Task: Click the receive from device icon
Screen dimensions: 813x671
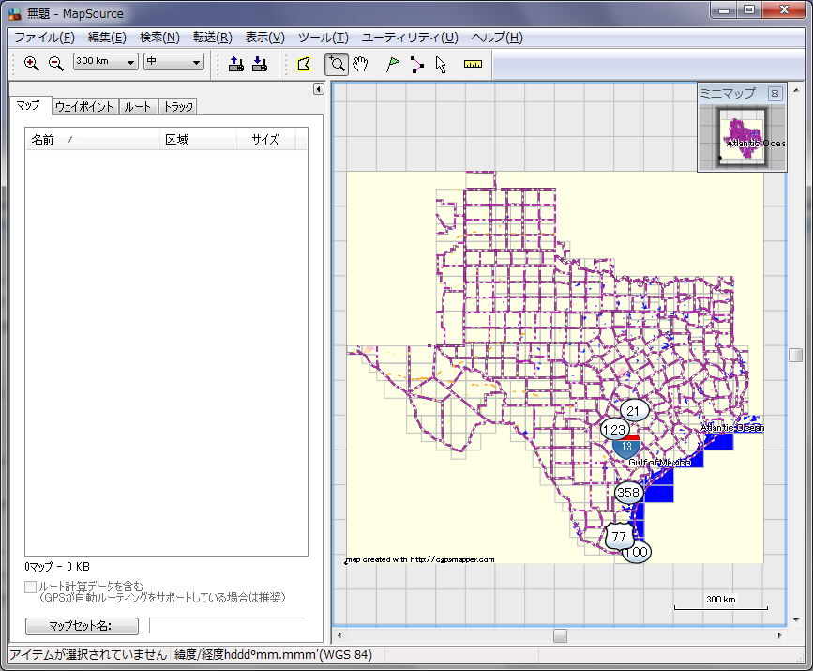Action: point(260,64)
